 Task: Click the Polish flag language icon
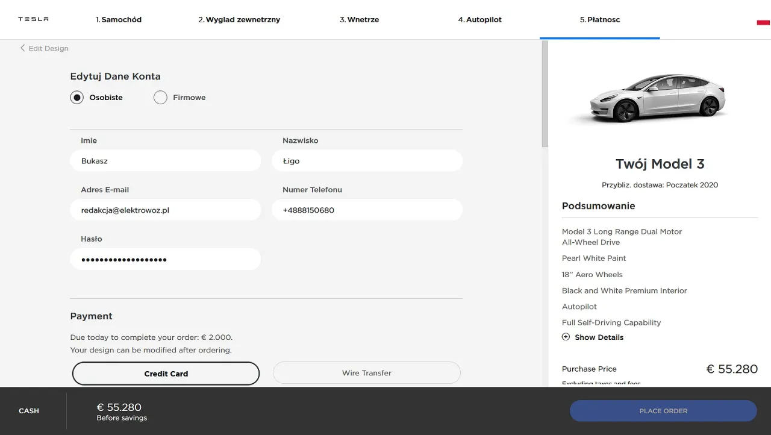pyautogui.click(x=763, y=22)
